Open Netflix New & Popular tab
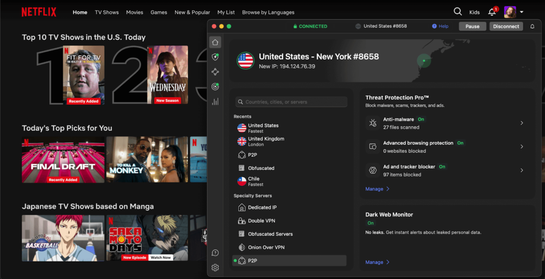The height and width of the screenshot is (279, 545). [x=192, y=12]
